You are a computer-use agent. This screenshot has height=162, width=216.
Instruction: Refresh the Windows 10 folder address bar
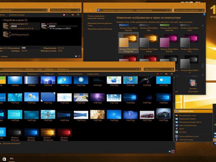tap(140, 69)
